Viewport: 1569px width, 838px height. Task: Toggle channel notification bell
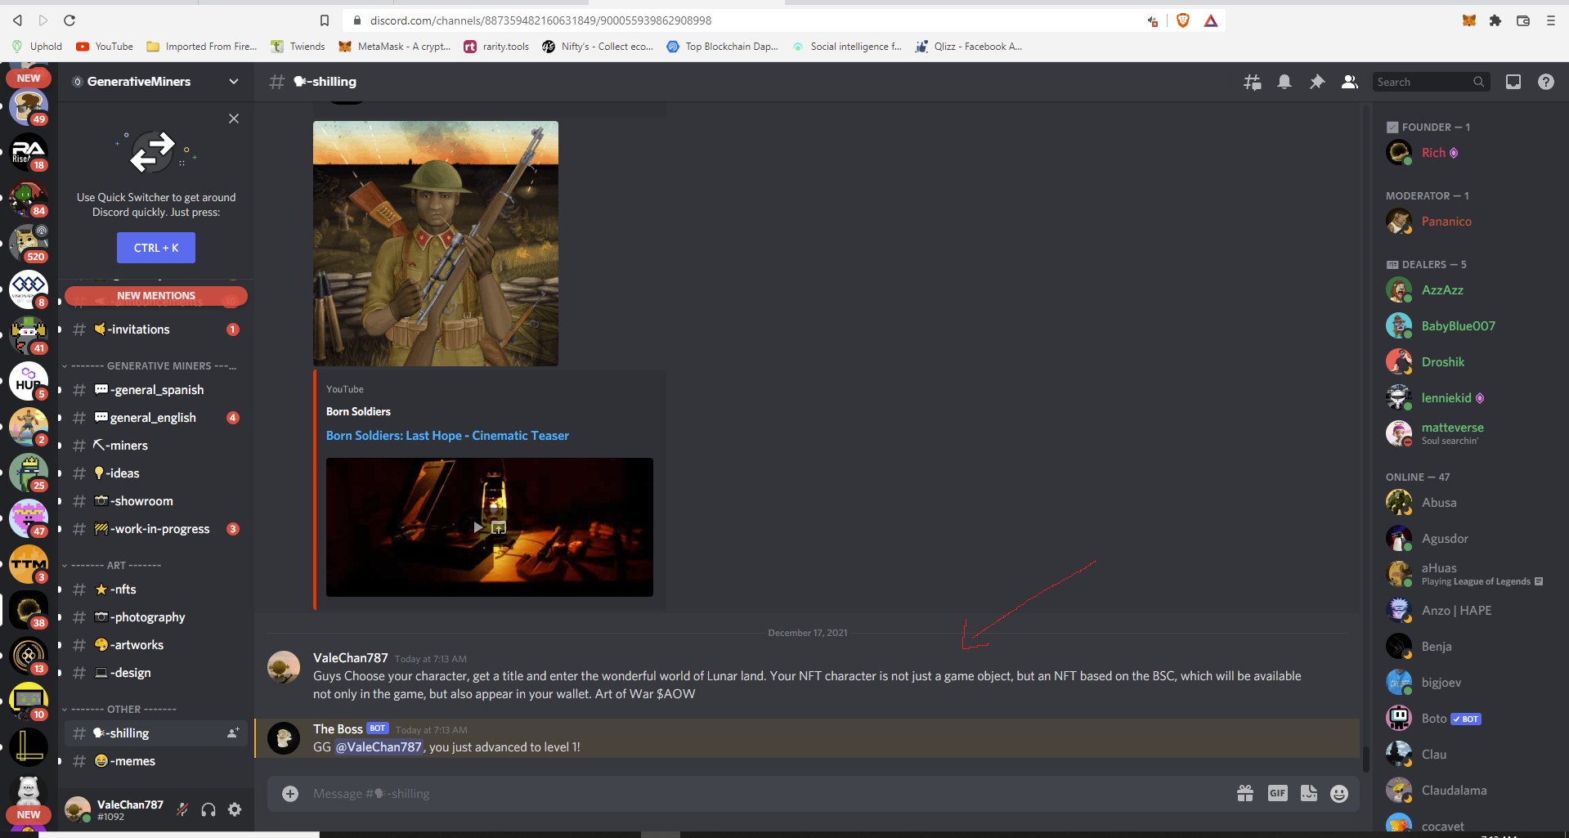pyautogui.click(x=1284, y=82)
